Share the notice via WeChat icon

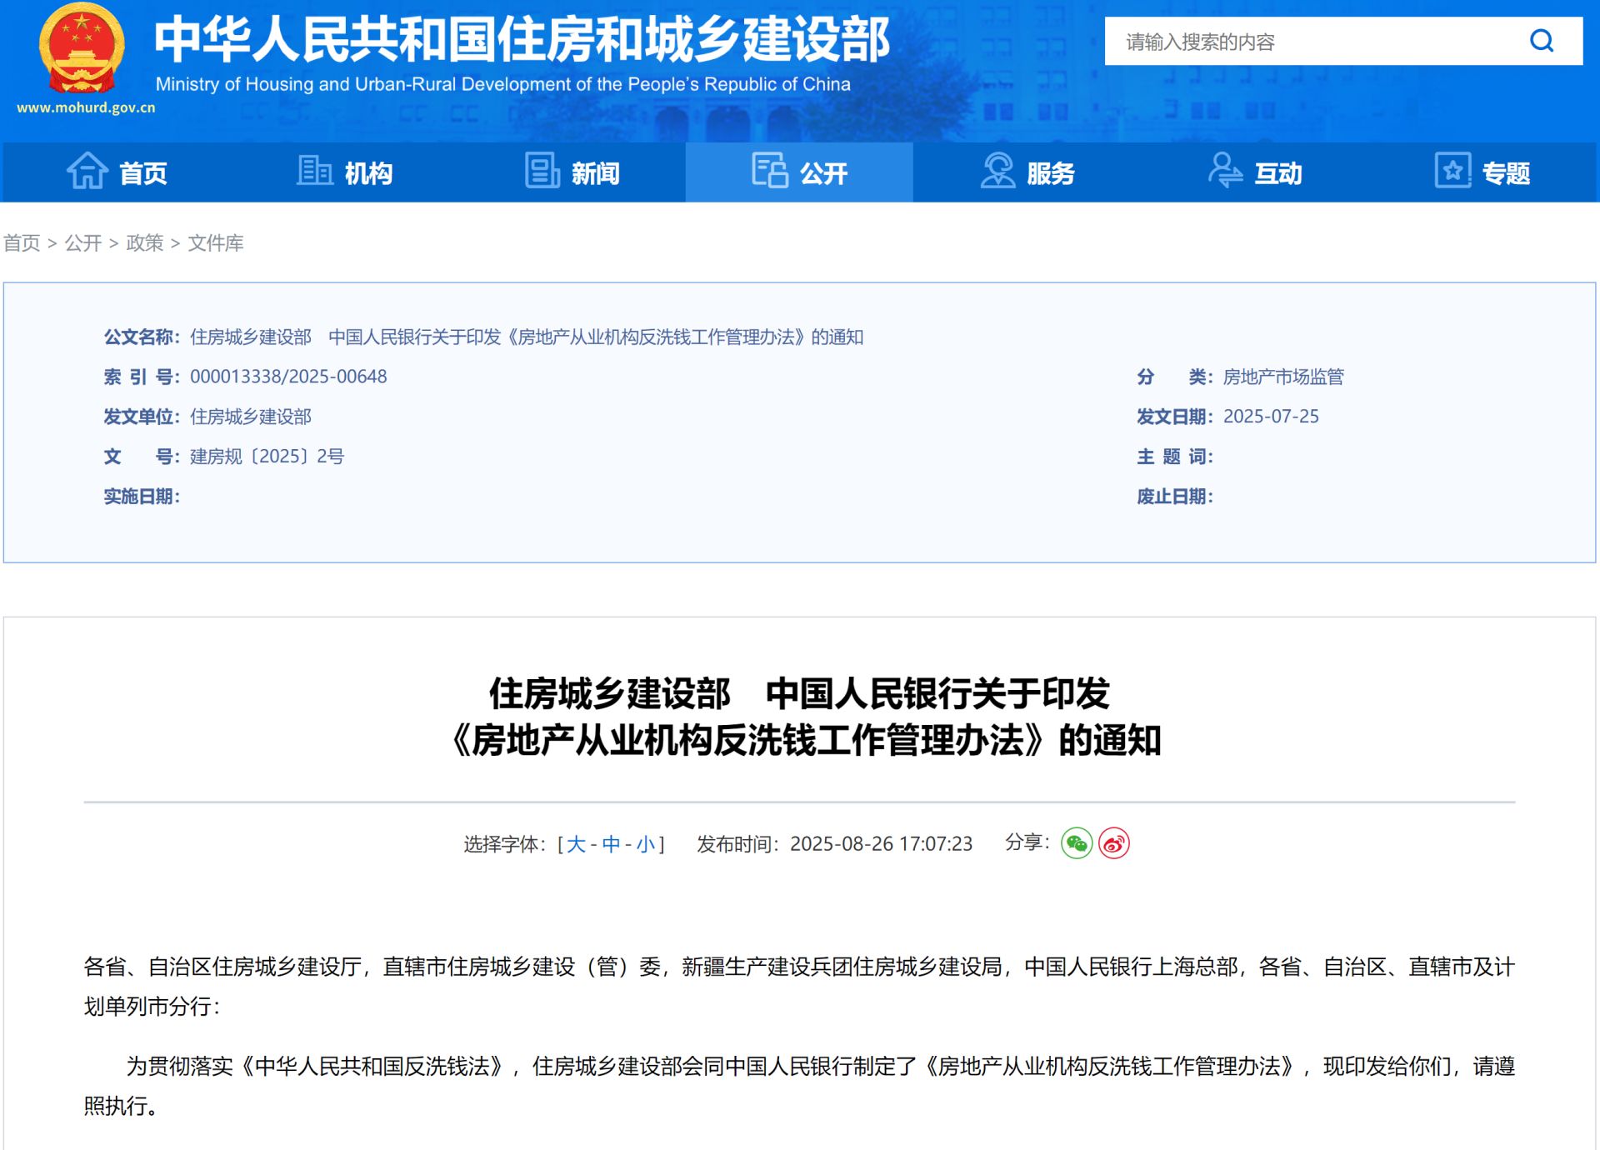(1076, 843)
